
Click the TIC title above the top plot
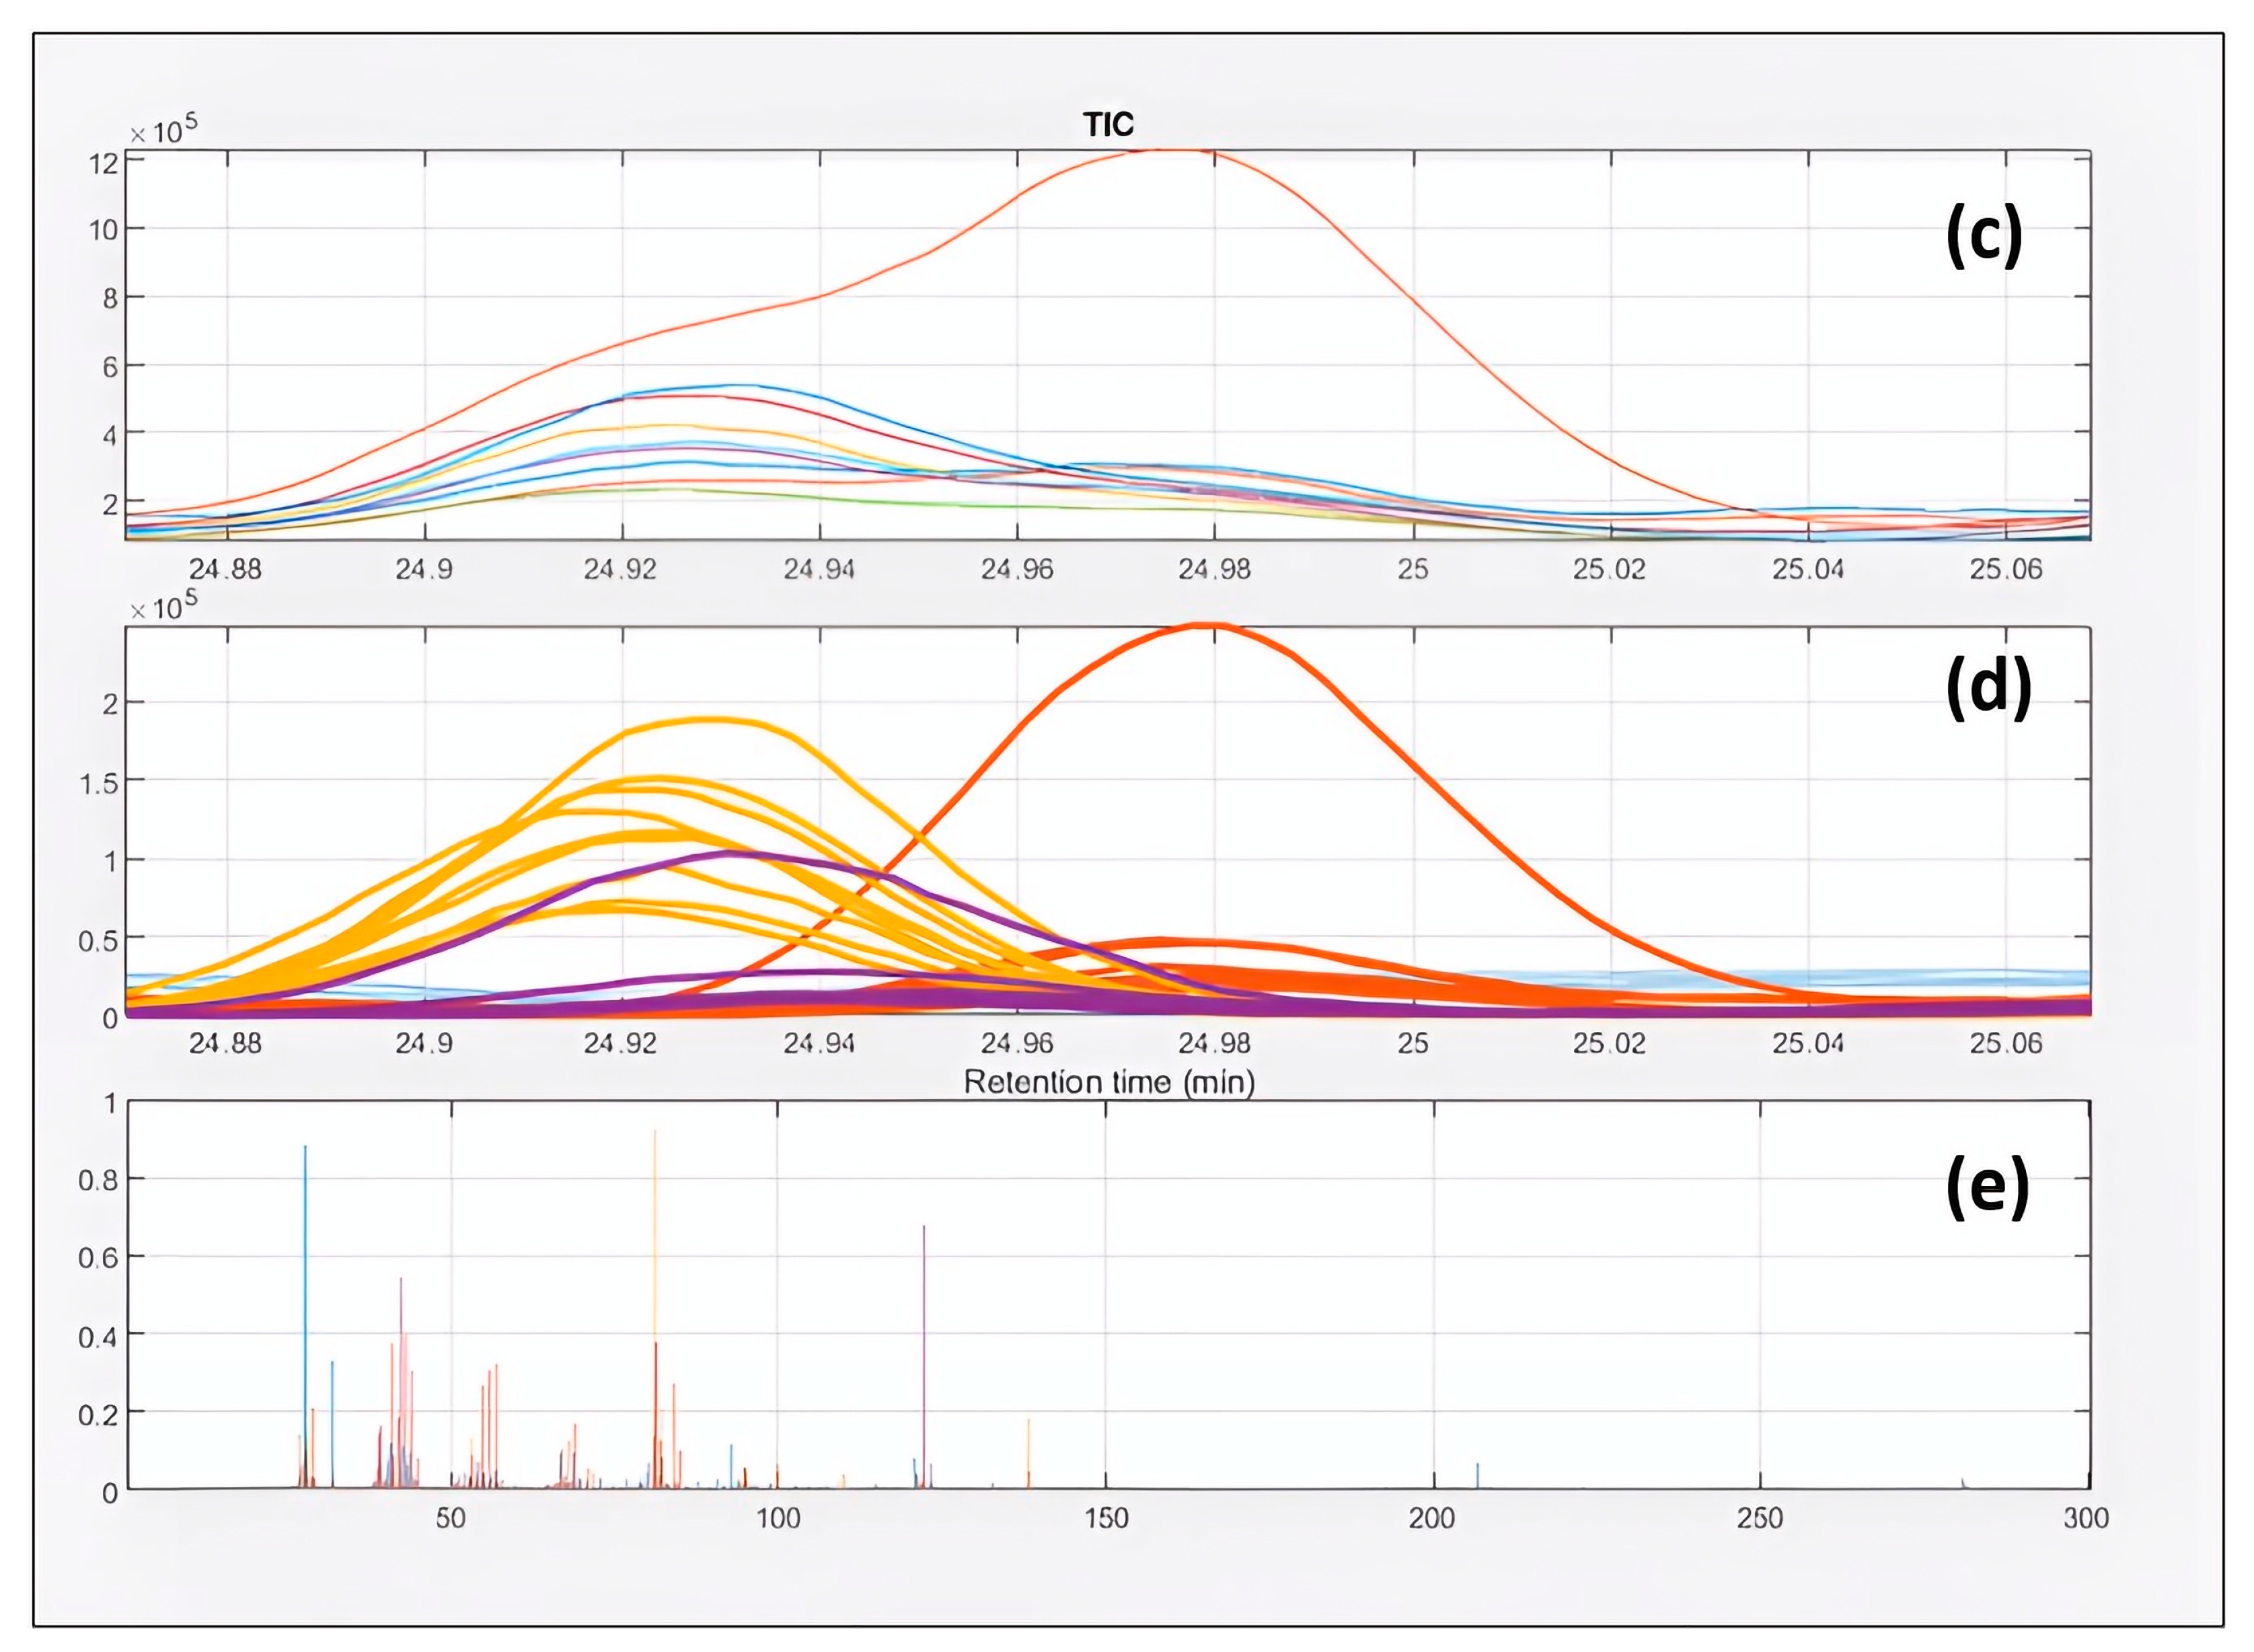1108,125
